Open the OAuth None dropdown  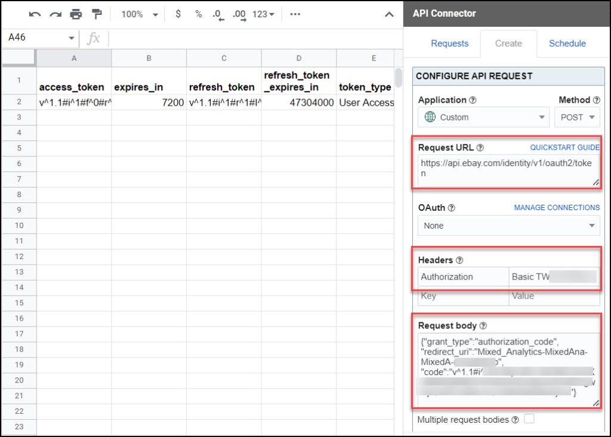[x=508, y=226]
